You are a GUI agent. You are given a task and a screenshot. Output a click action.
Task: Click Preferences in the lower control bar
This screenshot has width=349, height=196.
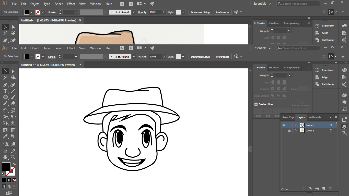223,57
